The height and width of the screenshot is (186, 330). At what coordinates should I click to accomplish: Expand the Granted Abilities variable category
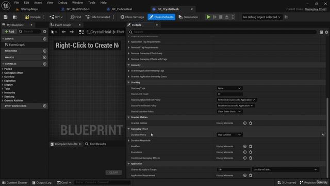(3, 101)
